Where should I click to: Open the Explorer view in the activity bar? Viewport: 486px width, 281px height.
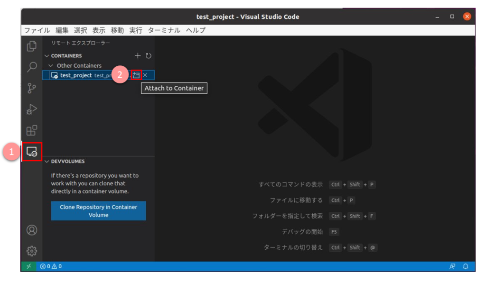click(31, 46)
